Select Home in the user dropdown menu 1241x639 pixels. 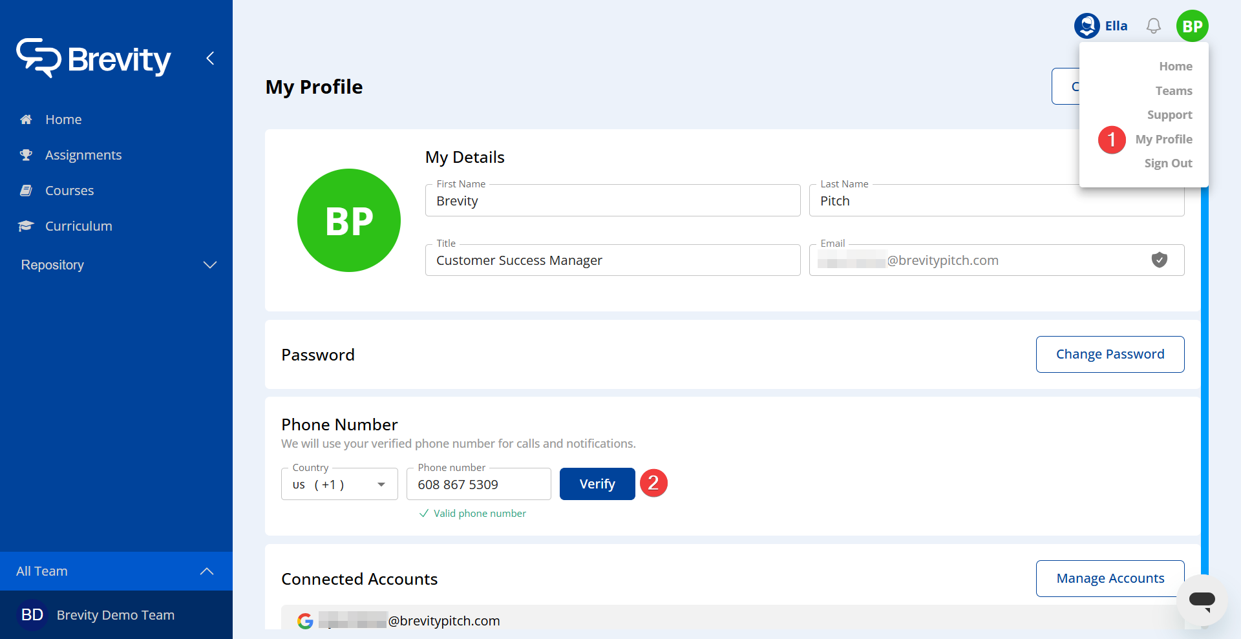point(1176,67)
